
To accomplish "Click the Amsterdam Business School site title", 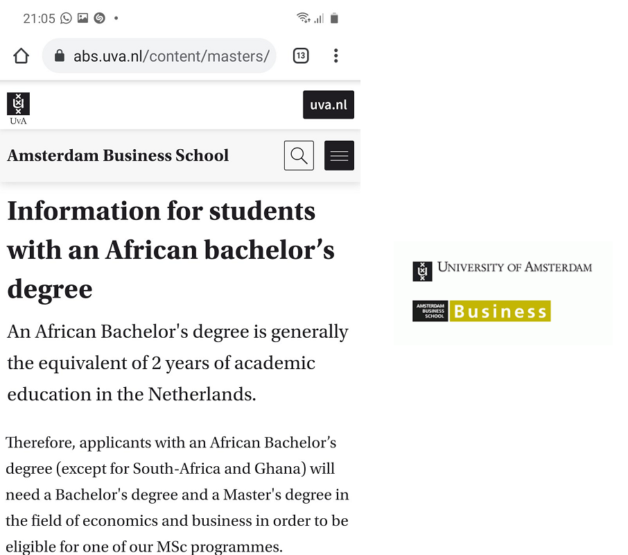I will (x=118, y=155).
